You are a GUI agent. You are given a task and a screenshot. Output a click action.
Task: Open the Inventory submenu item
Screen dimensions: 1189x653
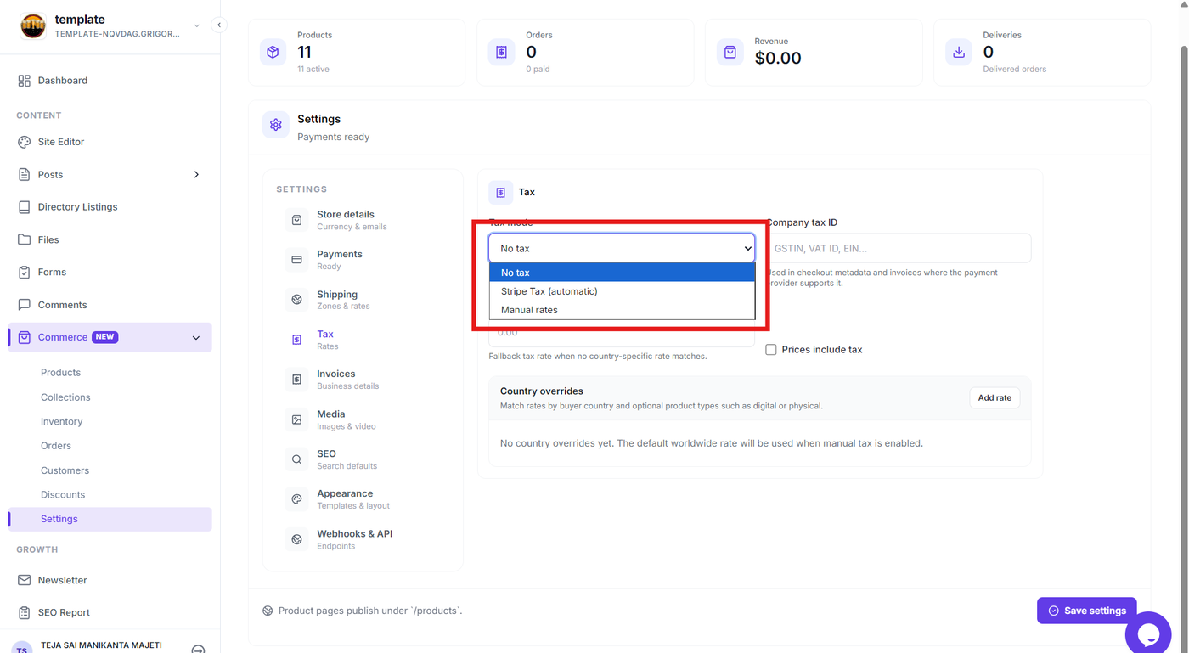(x=62, y=421)
